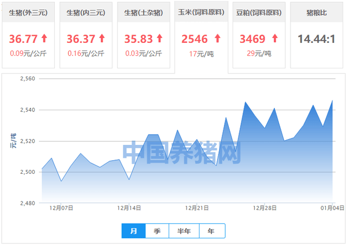Image resolution: width=347 pixels, height=246 pixels.
Task: Select the 玉米(饲料原料) tab
Action: [x=201, y=36]
